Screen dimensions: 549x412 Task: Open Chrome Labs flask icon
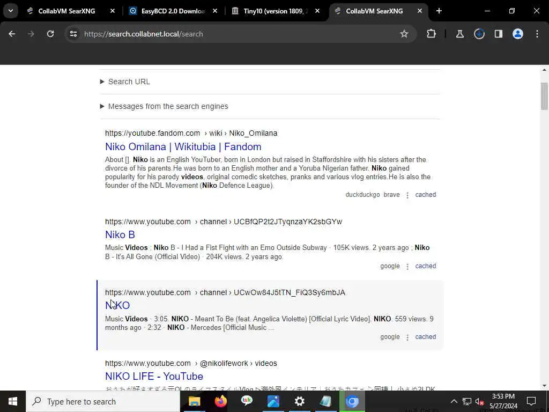pyautogui.click(x=459, y=34)
